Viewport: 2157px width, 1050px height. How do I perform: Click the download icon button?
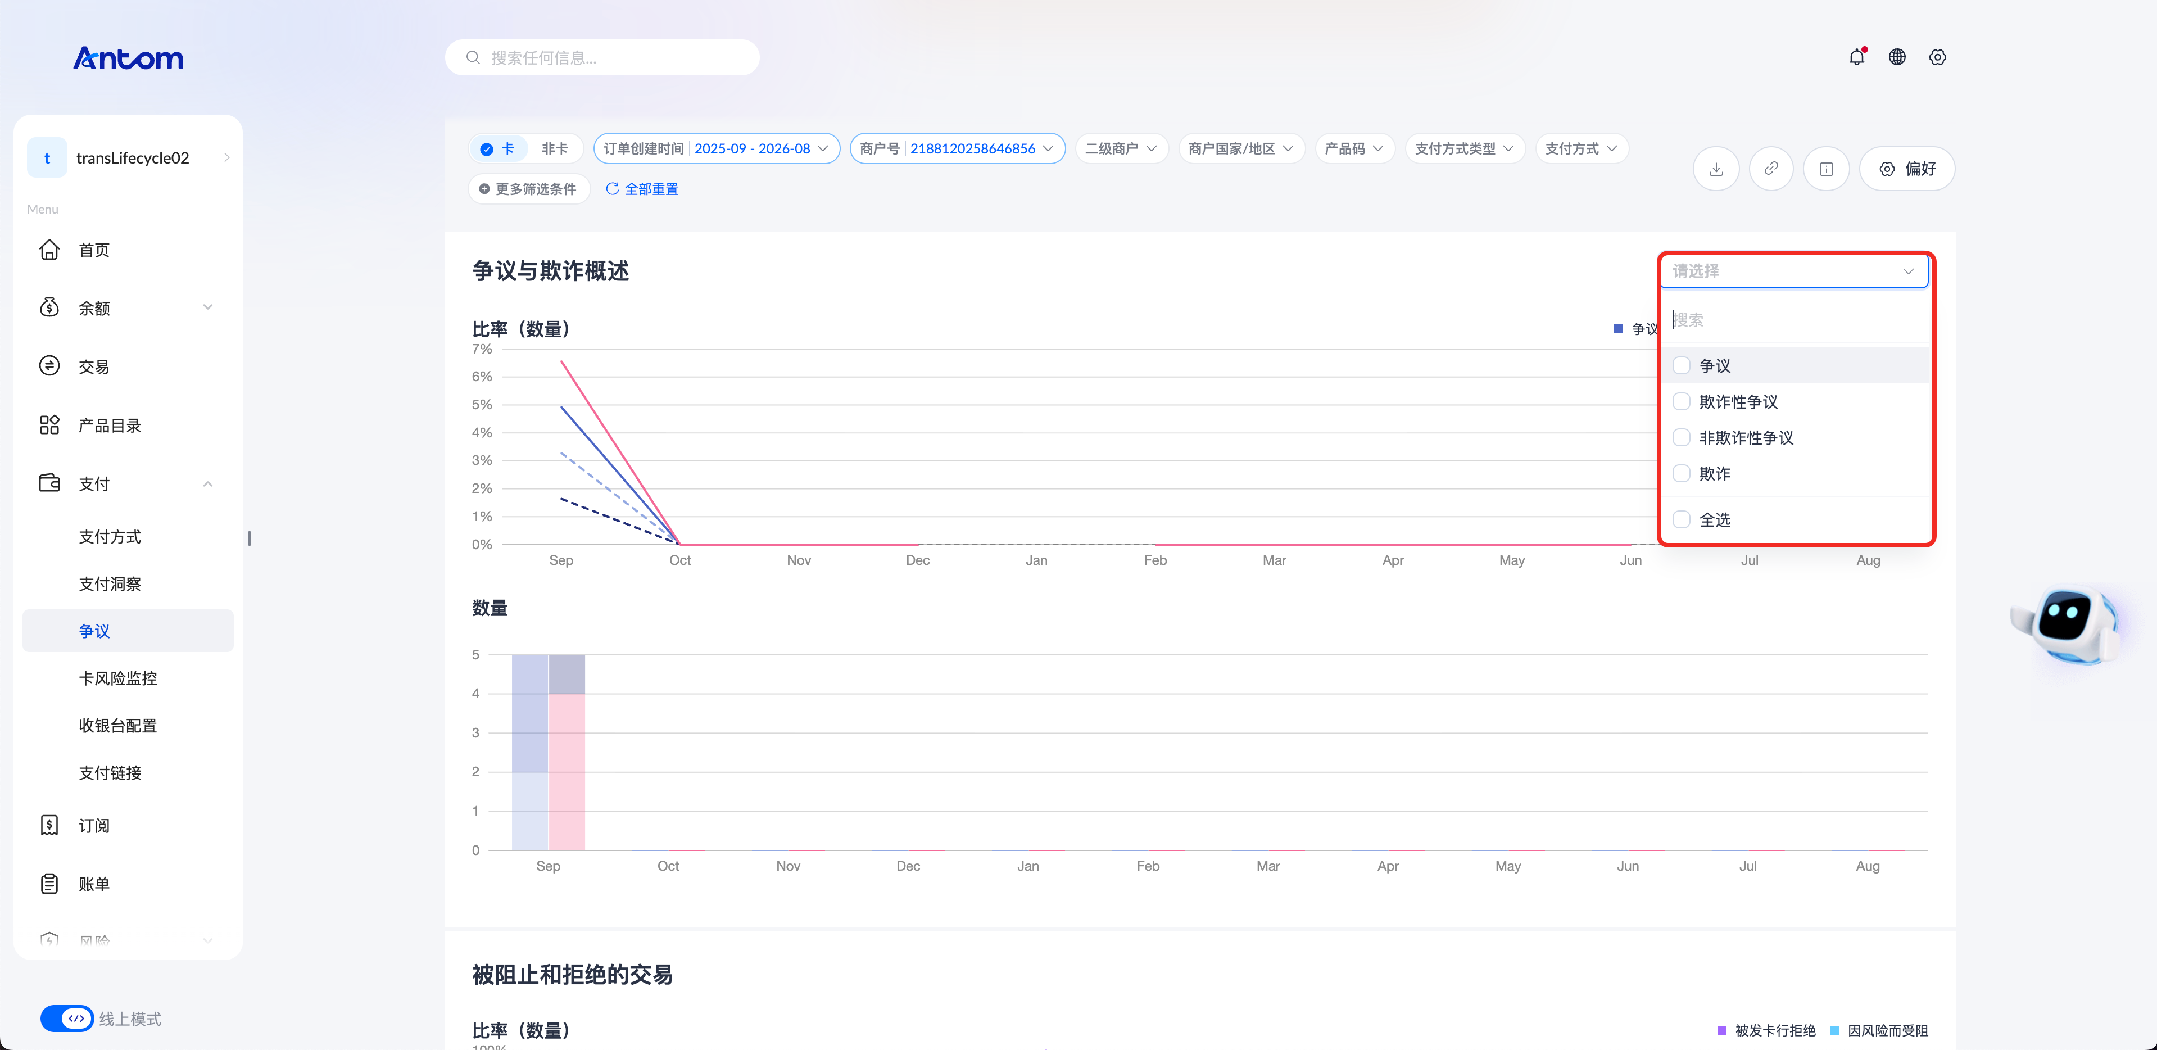(x=1716, y=168)
